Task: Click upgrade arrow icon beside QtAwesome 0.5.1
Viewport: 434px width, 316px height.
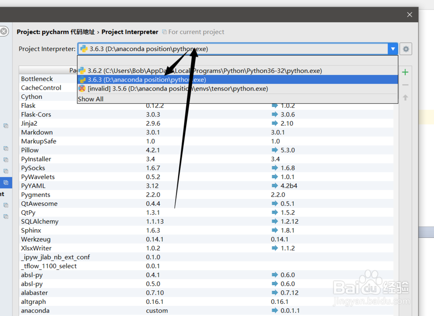Action: [x=275, y=203]
